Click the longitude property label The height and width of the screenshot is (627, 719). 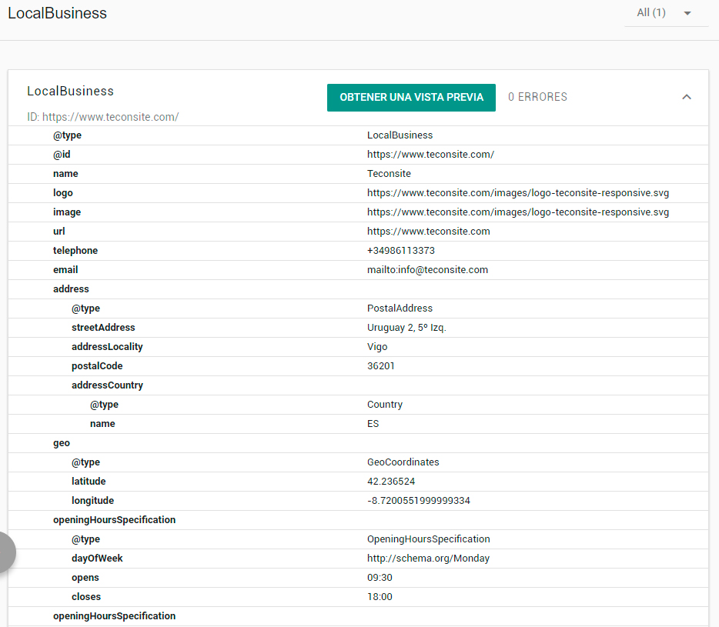click(92, 501)
